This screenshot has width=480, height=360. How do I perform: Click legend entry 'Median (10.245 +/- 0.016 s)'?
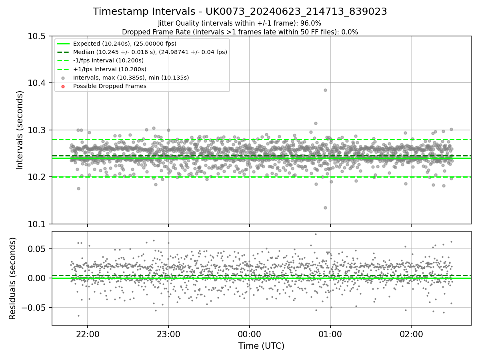click(150, 52)
